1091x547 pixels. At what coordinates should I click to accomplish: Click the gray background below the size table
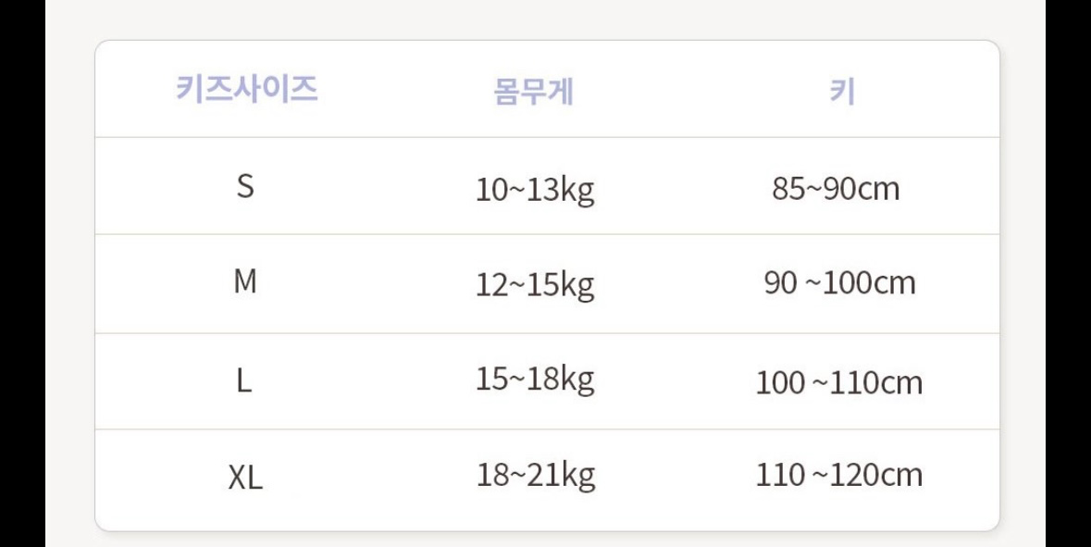click(546, 540)
